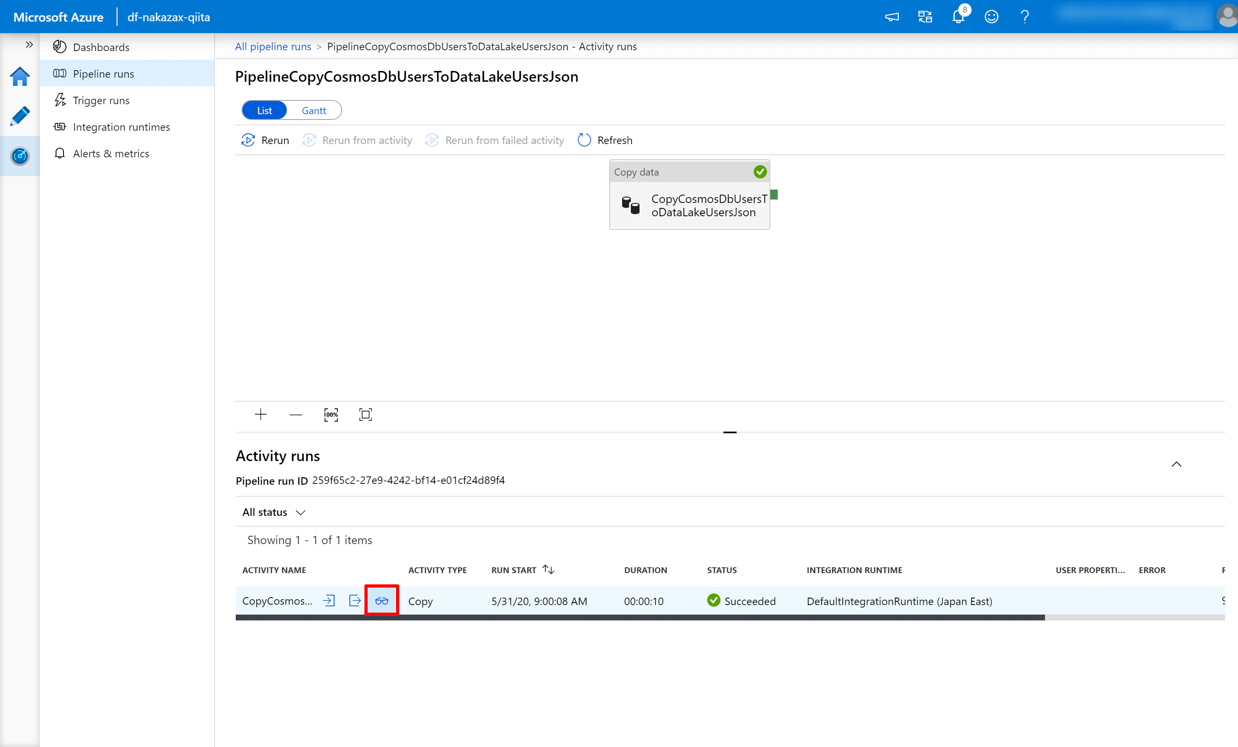The height and width of the screenshot is (747, 1238).
Task: Click the Pipeline run ID value
Action: [x=408, y=480]
